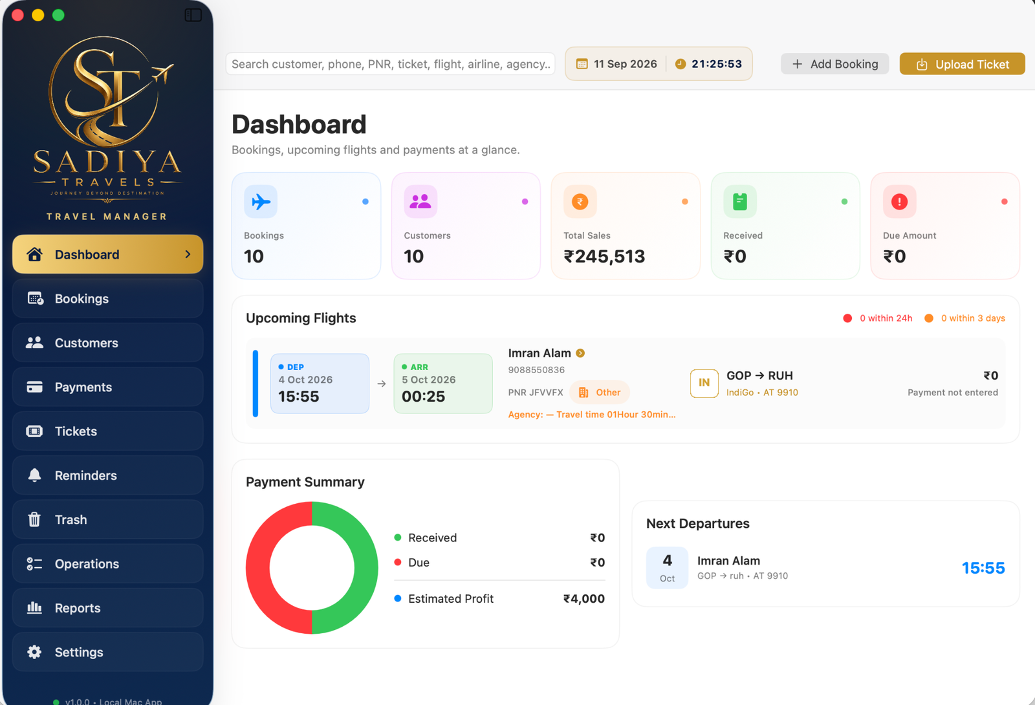Click the Payments card icon
This screenshot has height=705, width=1035.
click(x=34, y=387)
